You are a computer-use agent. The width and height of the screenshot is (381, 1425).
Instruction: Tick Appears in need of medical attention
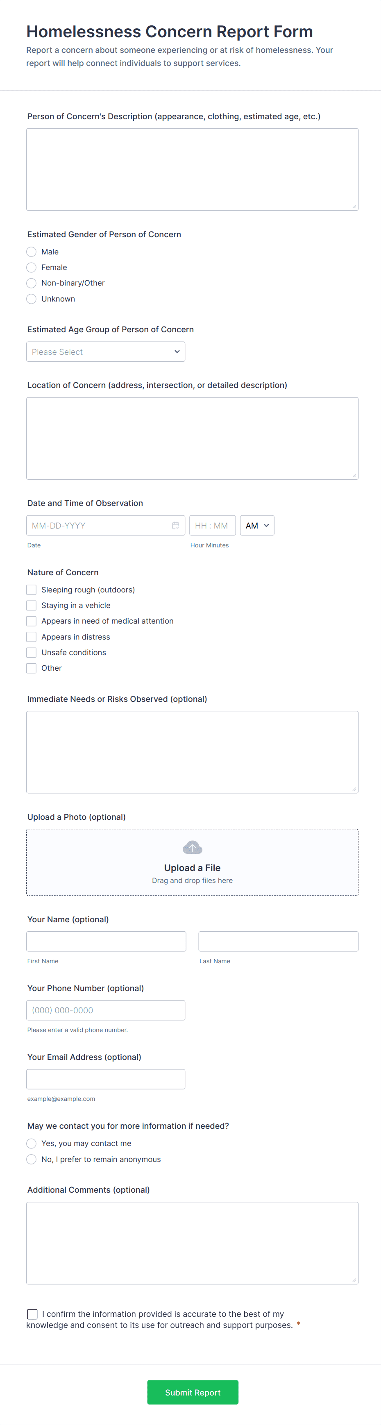(x=32, y=621)
